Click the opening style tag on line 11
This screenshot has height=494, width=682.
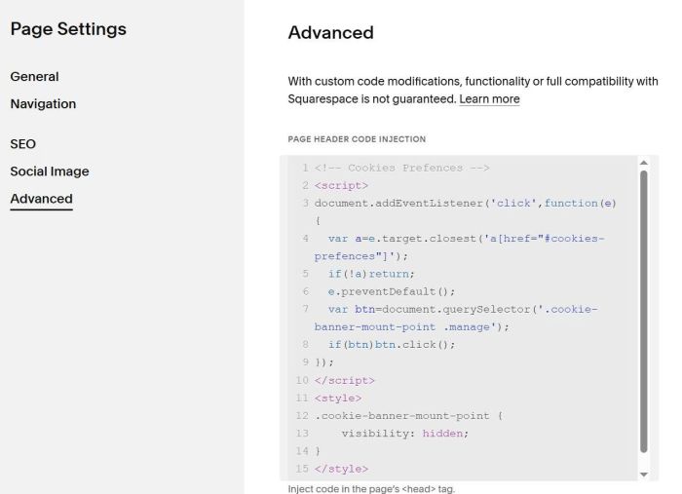tap(338, 398)
